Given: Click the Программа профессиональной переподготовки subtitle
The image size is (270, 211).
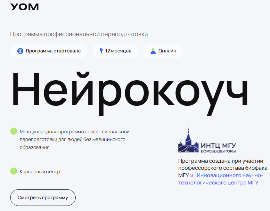Looking at the screenshot, I should pyautogui.click(x=79, y=34).
